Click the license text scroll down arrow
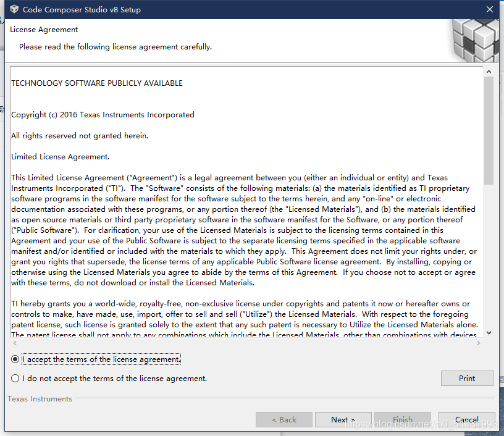The height and width of the screenshot is (436, 504). point(489,332)
